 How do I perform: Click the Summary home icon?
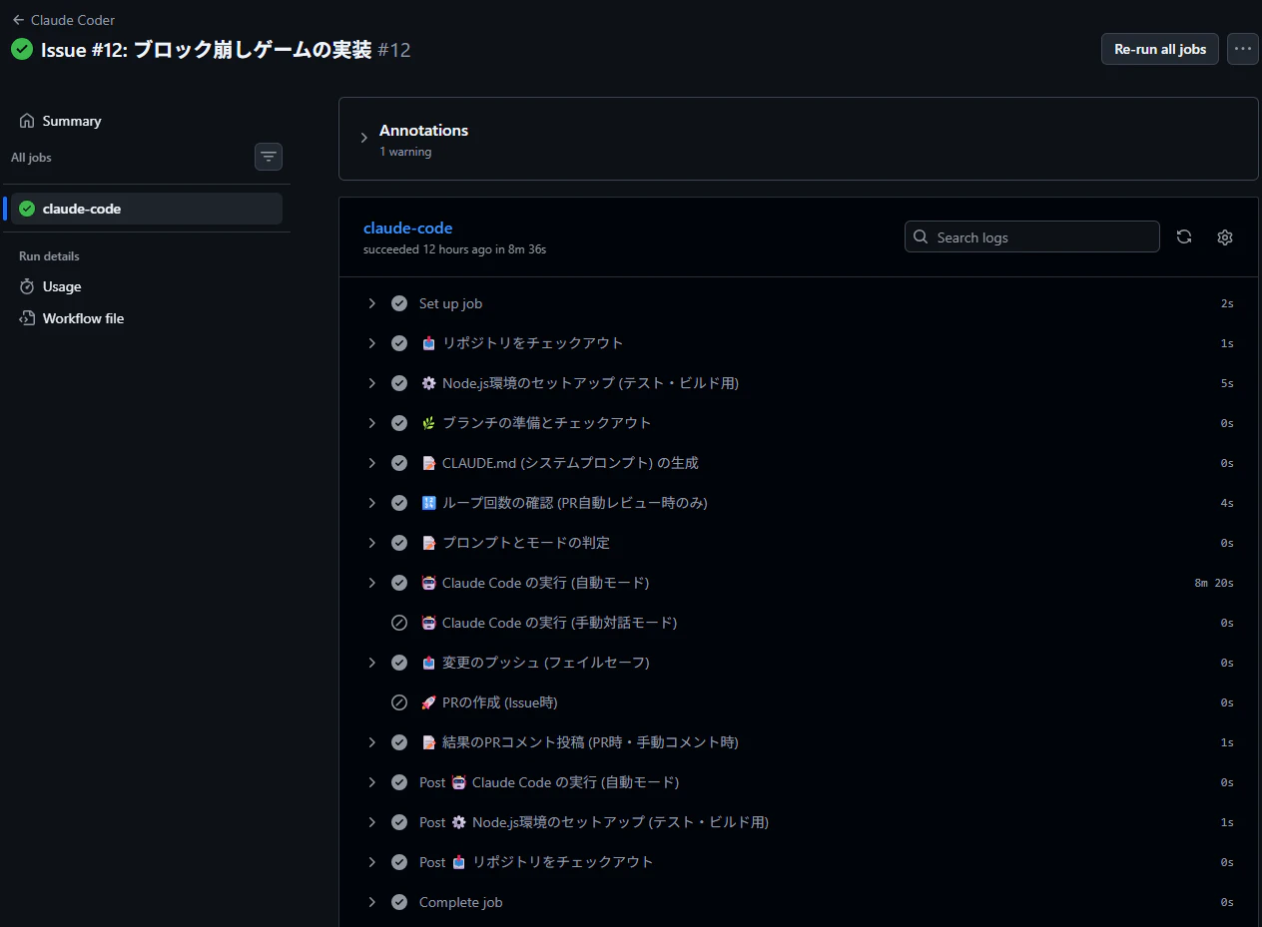[27, 121]
